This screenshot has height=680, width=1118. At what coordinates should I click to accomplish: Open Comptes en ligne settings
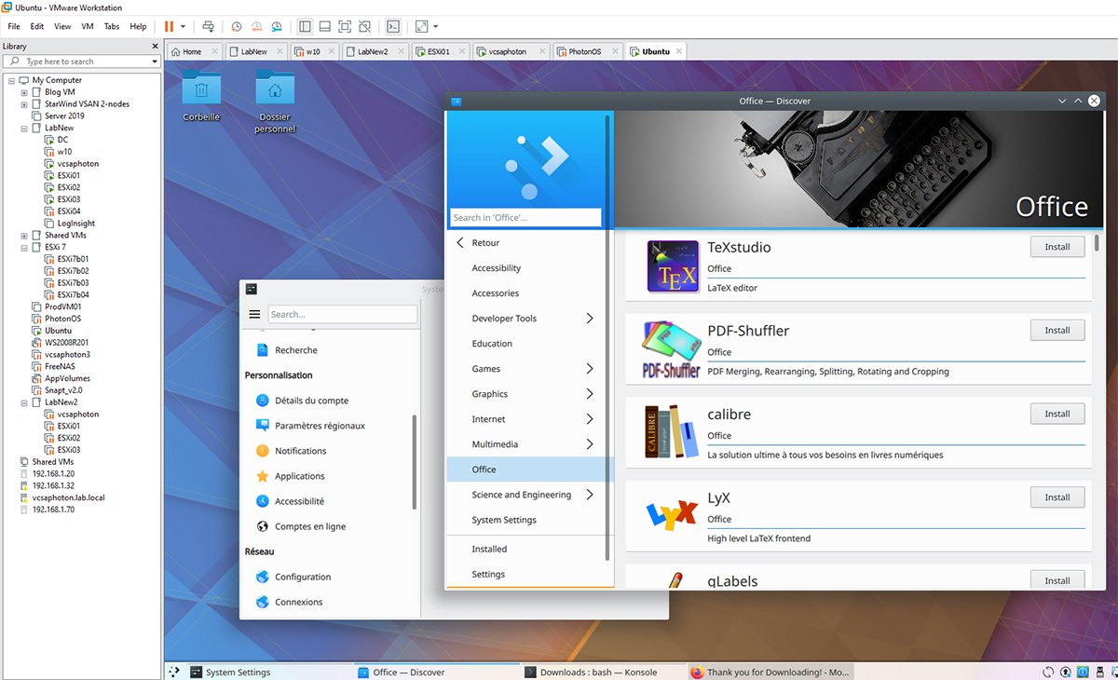tap(312, 526)
